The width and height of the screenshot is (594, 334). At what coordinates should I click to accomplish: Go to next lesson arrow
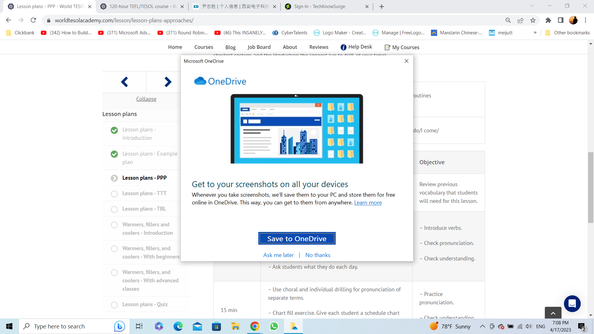click(x=168, y=82)
